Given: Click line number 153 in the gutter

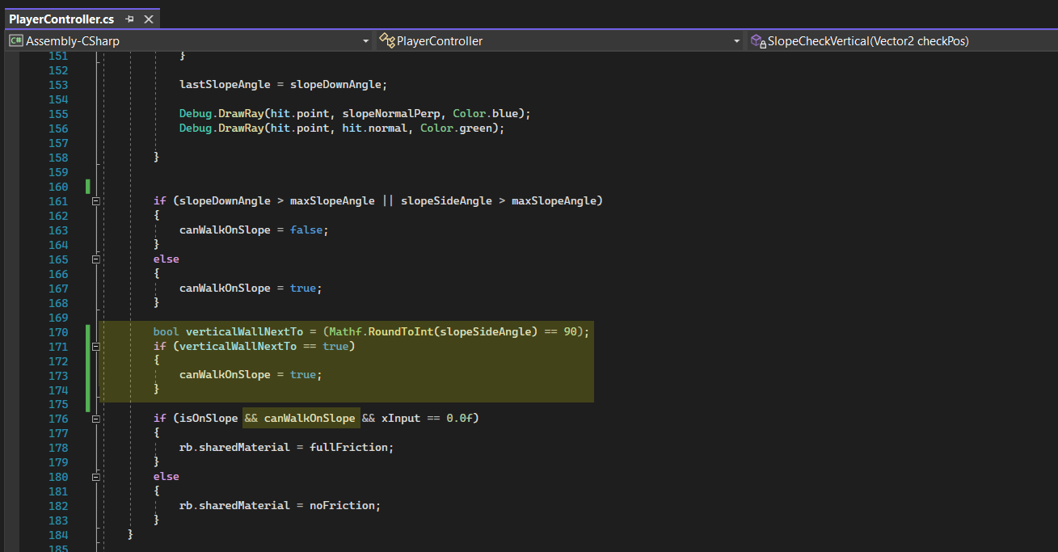Looking at the screenshot, I should click(x=58, y=85).
